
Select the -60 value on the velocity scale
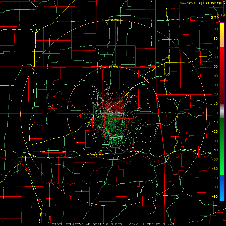215,169
